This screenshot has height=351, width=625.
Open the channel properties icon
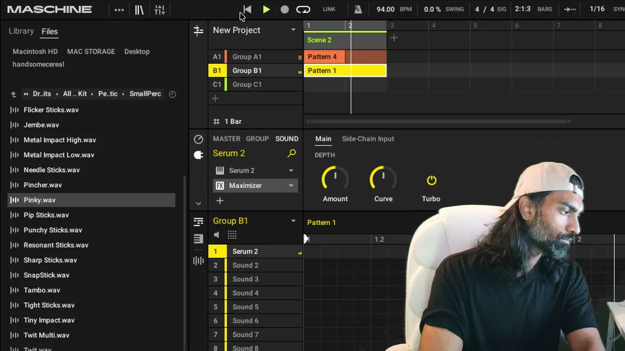[198, 139]
